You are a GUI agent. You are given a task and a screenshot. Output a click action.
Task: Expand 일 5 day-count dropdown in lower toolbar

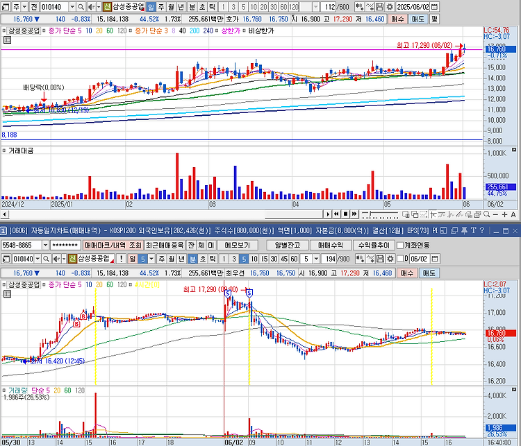(x=151, y=259)
